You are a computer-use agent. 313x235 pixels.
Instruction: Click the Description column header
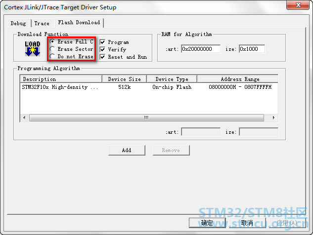(x=61, y=79)
